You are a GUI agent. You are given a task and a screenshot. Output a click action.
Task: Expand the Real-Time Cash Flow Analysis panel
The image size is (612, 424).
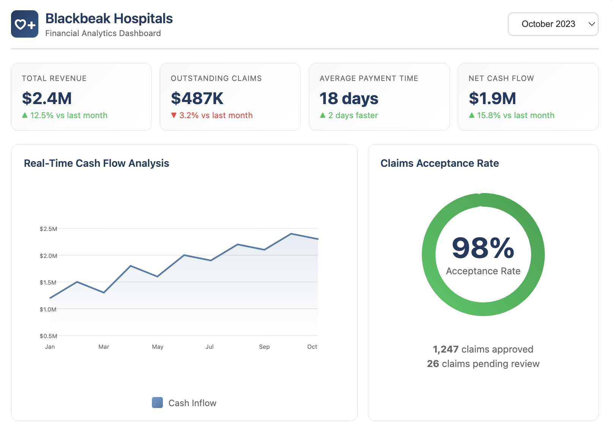(x=96, y=163)
